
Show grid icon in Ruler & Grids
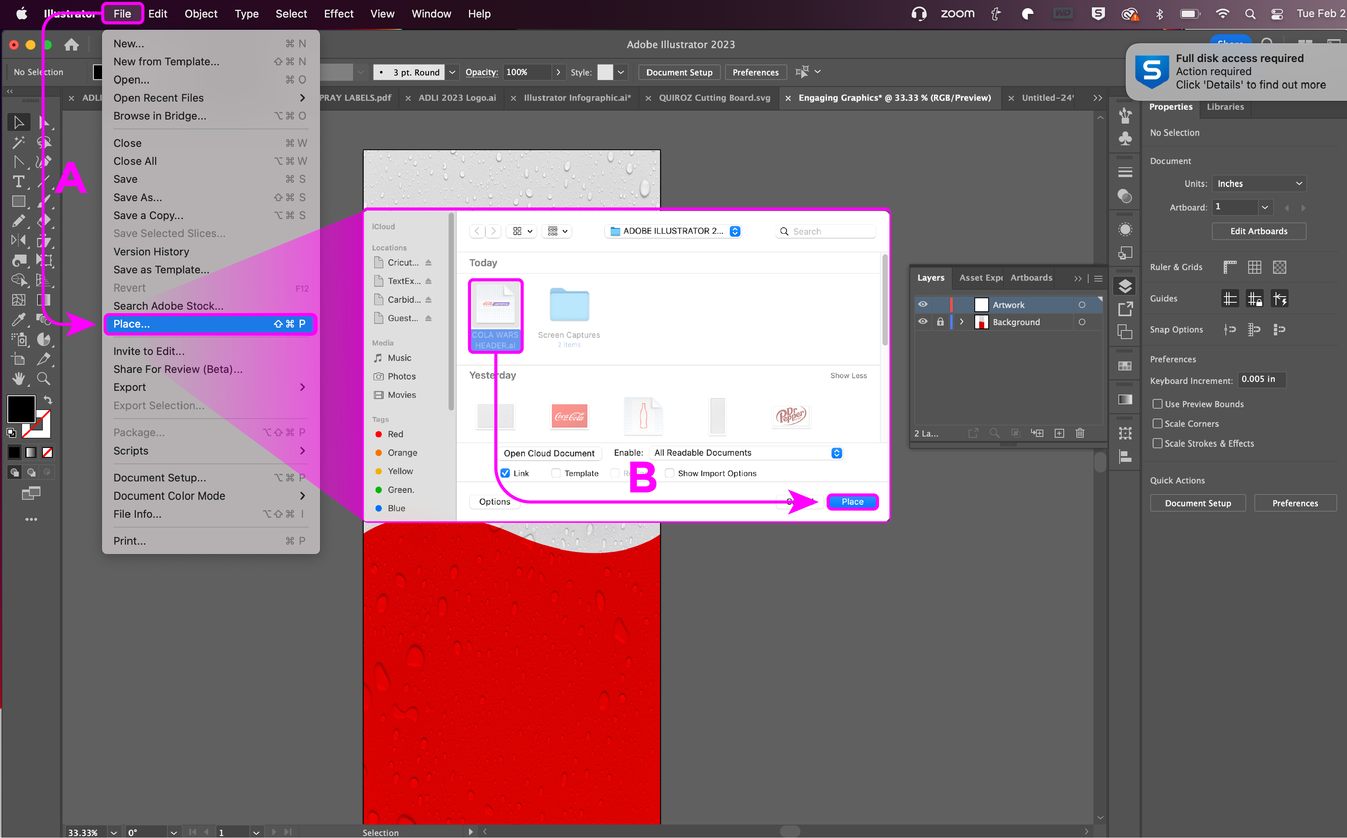pyautogui.click(x=1254, y=267)
